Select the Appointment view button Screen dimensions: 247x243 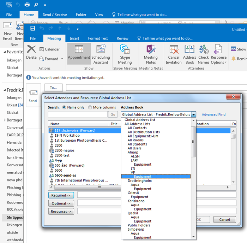click(79, 54)
